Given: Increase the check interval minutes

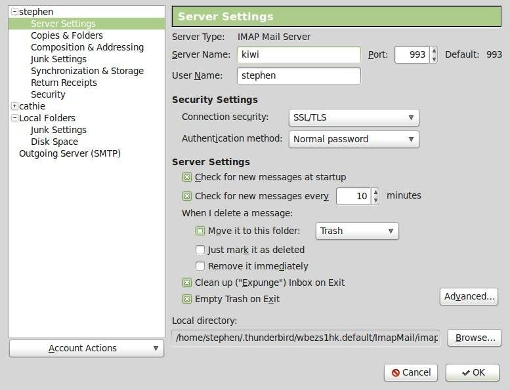Looking at the screenshot, I should click(x=375, y=192).
